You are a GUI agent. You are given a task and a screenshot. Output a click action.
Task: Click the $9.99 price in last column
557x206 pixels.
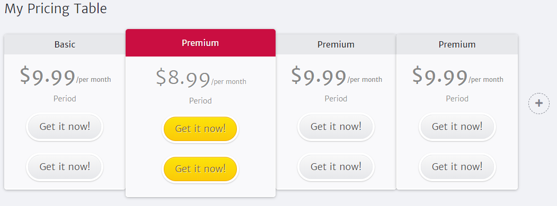tap(440, 76)
